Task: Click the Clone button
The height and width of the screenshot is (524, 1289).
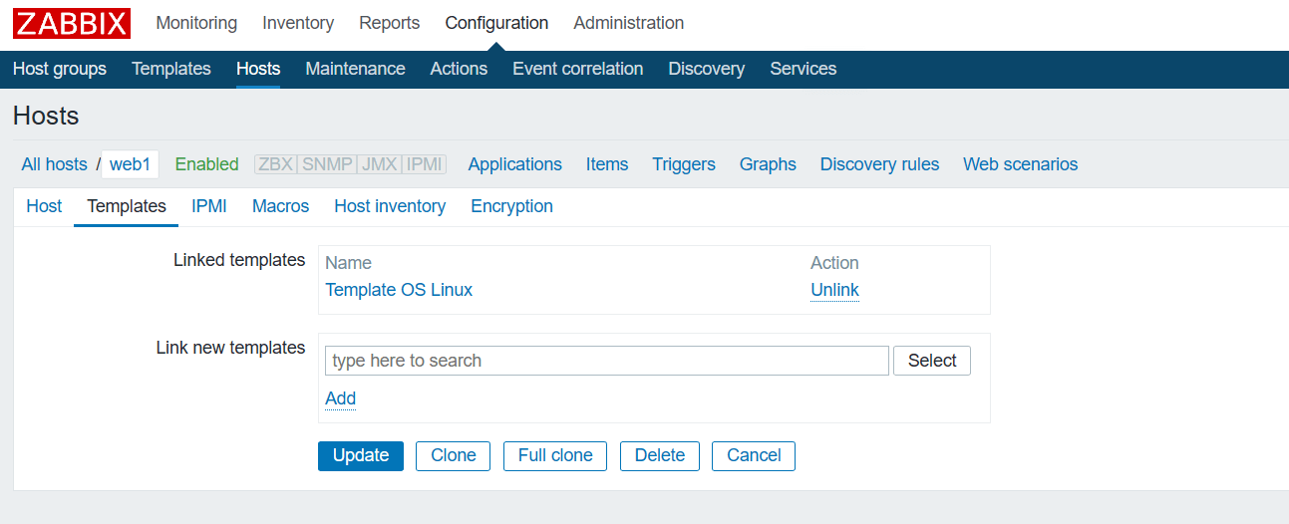Action: click(x=454, y=455)
